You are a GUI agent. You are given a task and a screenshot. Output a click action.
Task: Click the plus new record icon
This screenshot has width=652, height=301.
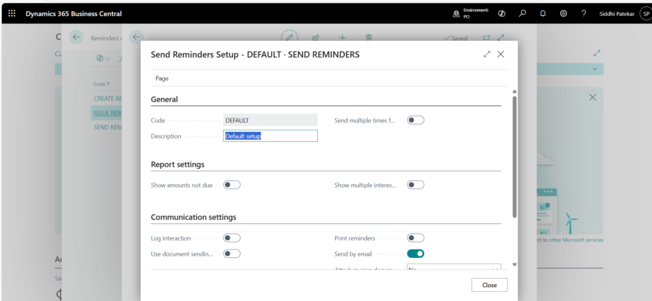[x=342, y=38]
